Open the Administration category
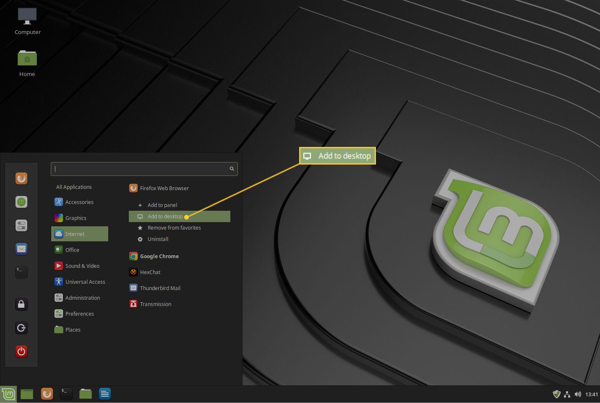600x403 pixels. 80,298
